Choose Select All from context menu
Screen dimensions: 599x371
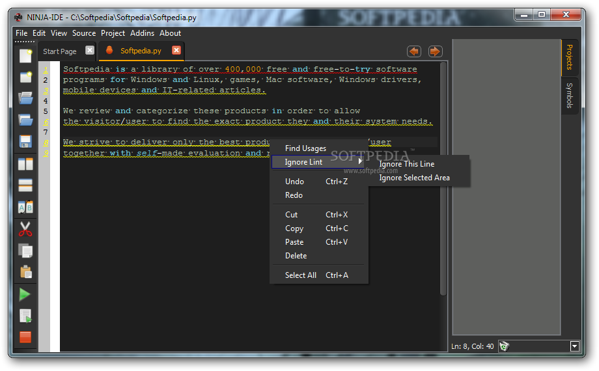pos(318,275)
